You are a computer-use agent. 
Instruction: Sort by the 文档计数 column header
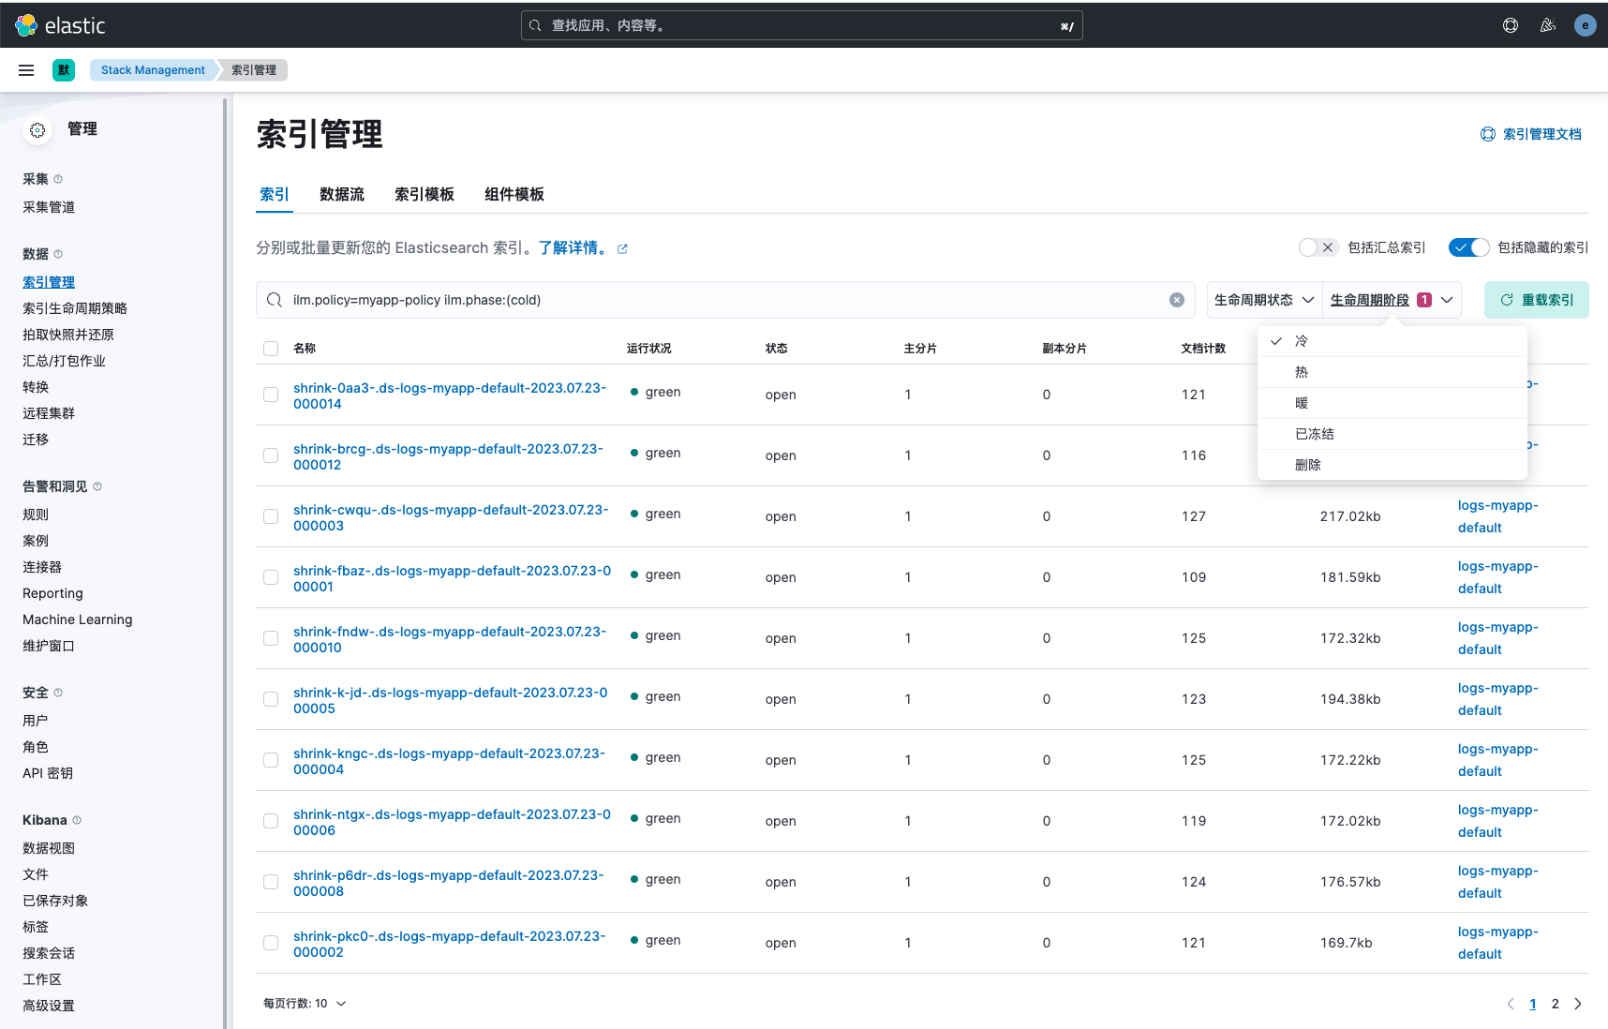(x=1204, y=349)
